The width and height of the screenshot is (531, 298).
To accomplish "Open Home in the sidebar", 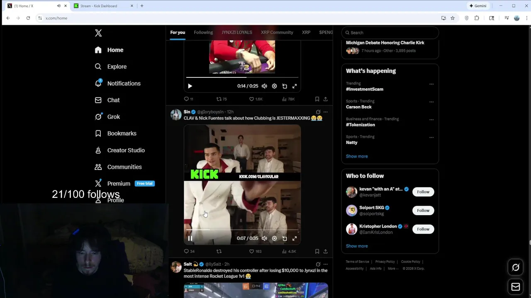I will pyautogui.click(x=109, y=50).
